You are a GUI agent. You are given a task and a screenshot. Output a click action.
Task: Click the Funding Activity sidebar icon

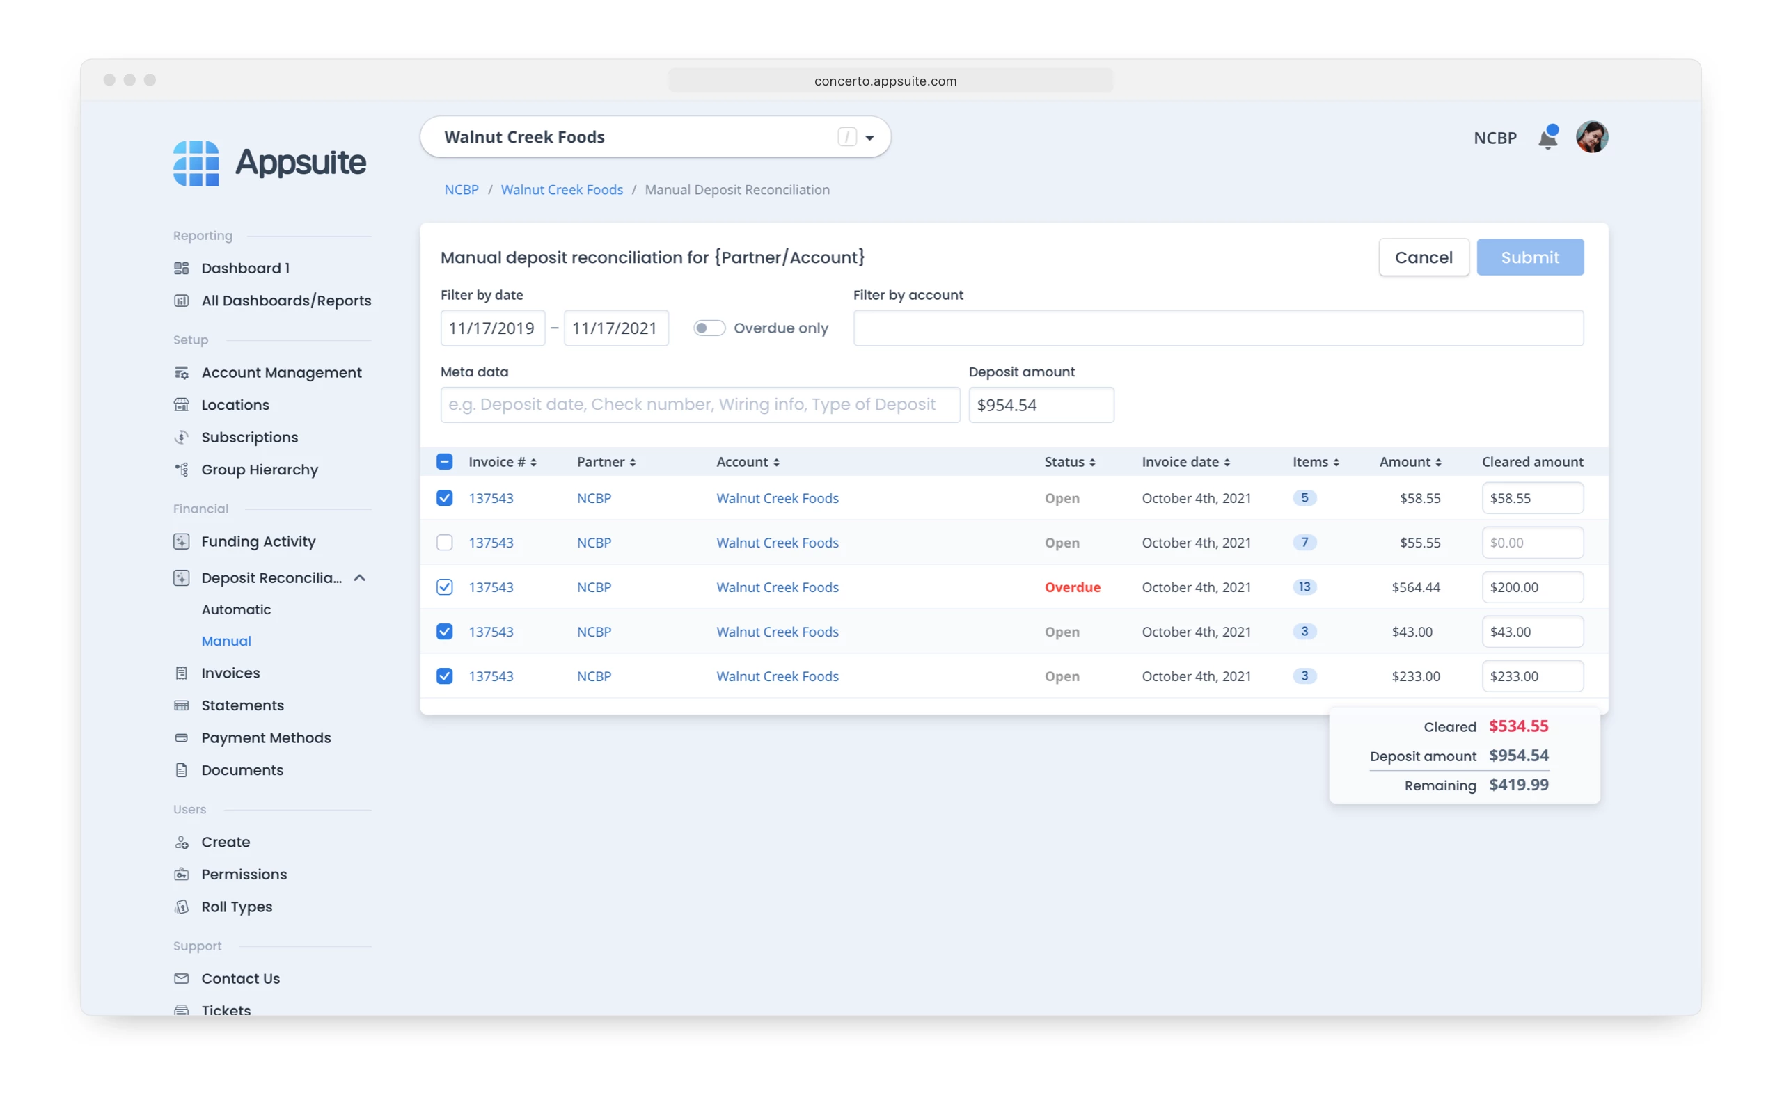coord(182,541)
